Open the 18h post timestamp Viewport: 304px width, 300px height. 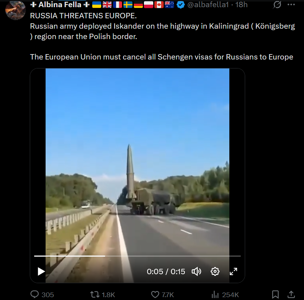click(242, 5)
